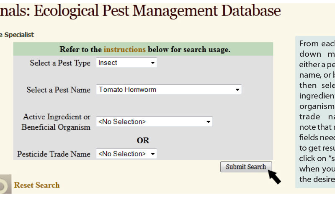
Task: Click the "Active Ingredient or" label line
Action: click(x=57, y=117)
